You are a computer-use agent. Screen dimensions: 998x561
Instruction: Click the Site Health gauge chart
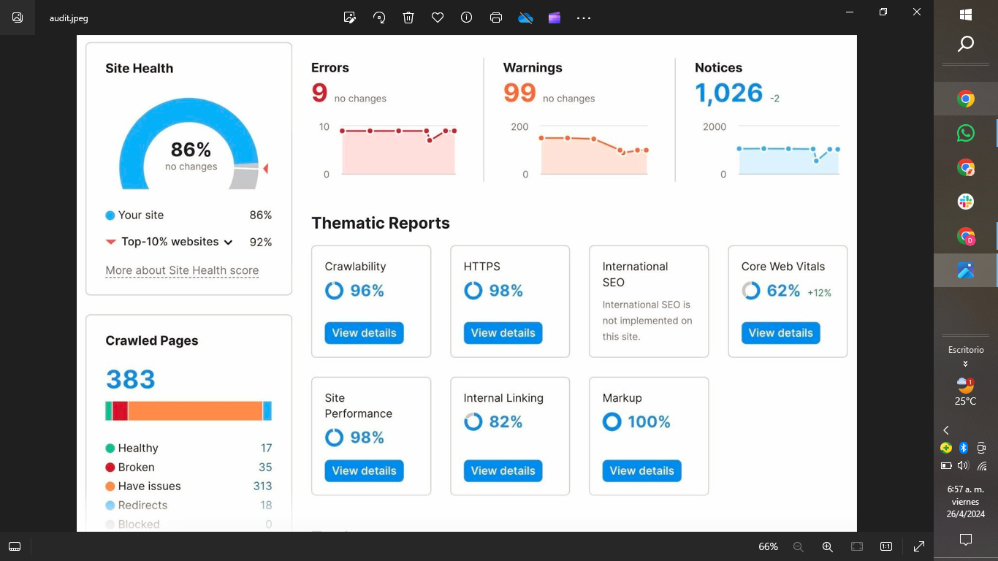pyautogui.click(x=189, y=144)
